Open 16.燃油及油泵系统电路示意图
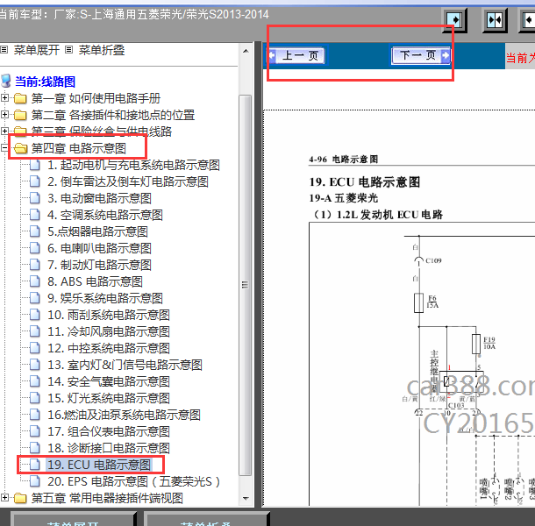Screen dimensions: 535x526 point(124,416)
